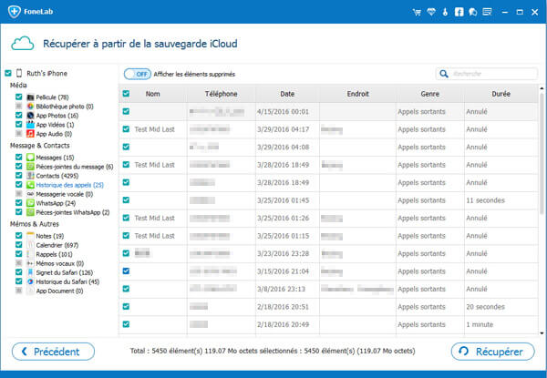Open Mémos vocaux (0) category
Screen dimensions: 547x378
tap(60, 263)
